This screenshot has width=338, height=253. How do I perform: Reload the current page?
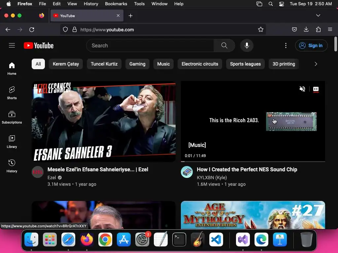click(x=32, y=29)
